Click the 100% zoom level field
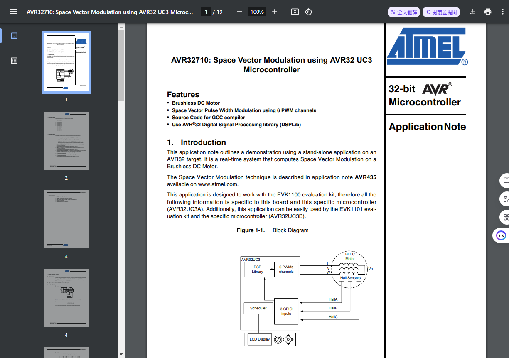This screenshot has height=358, width=509. pos(257,12)
